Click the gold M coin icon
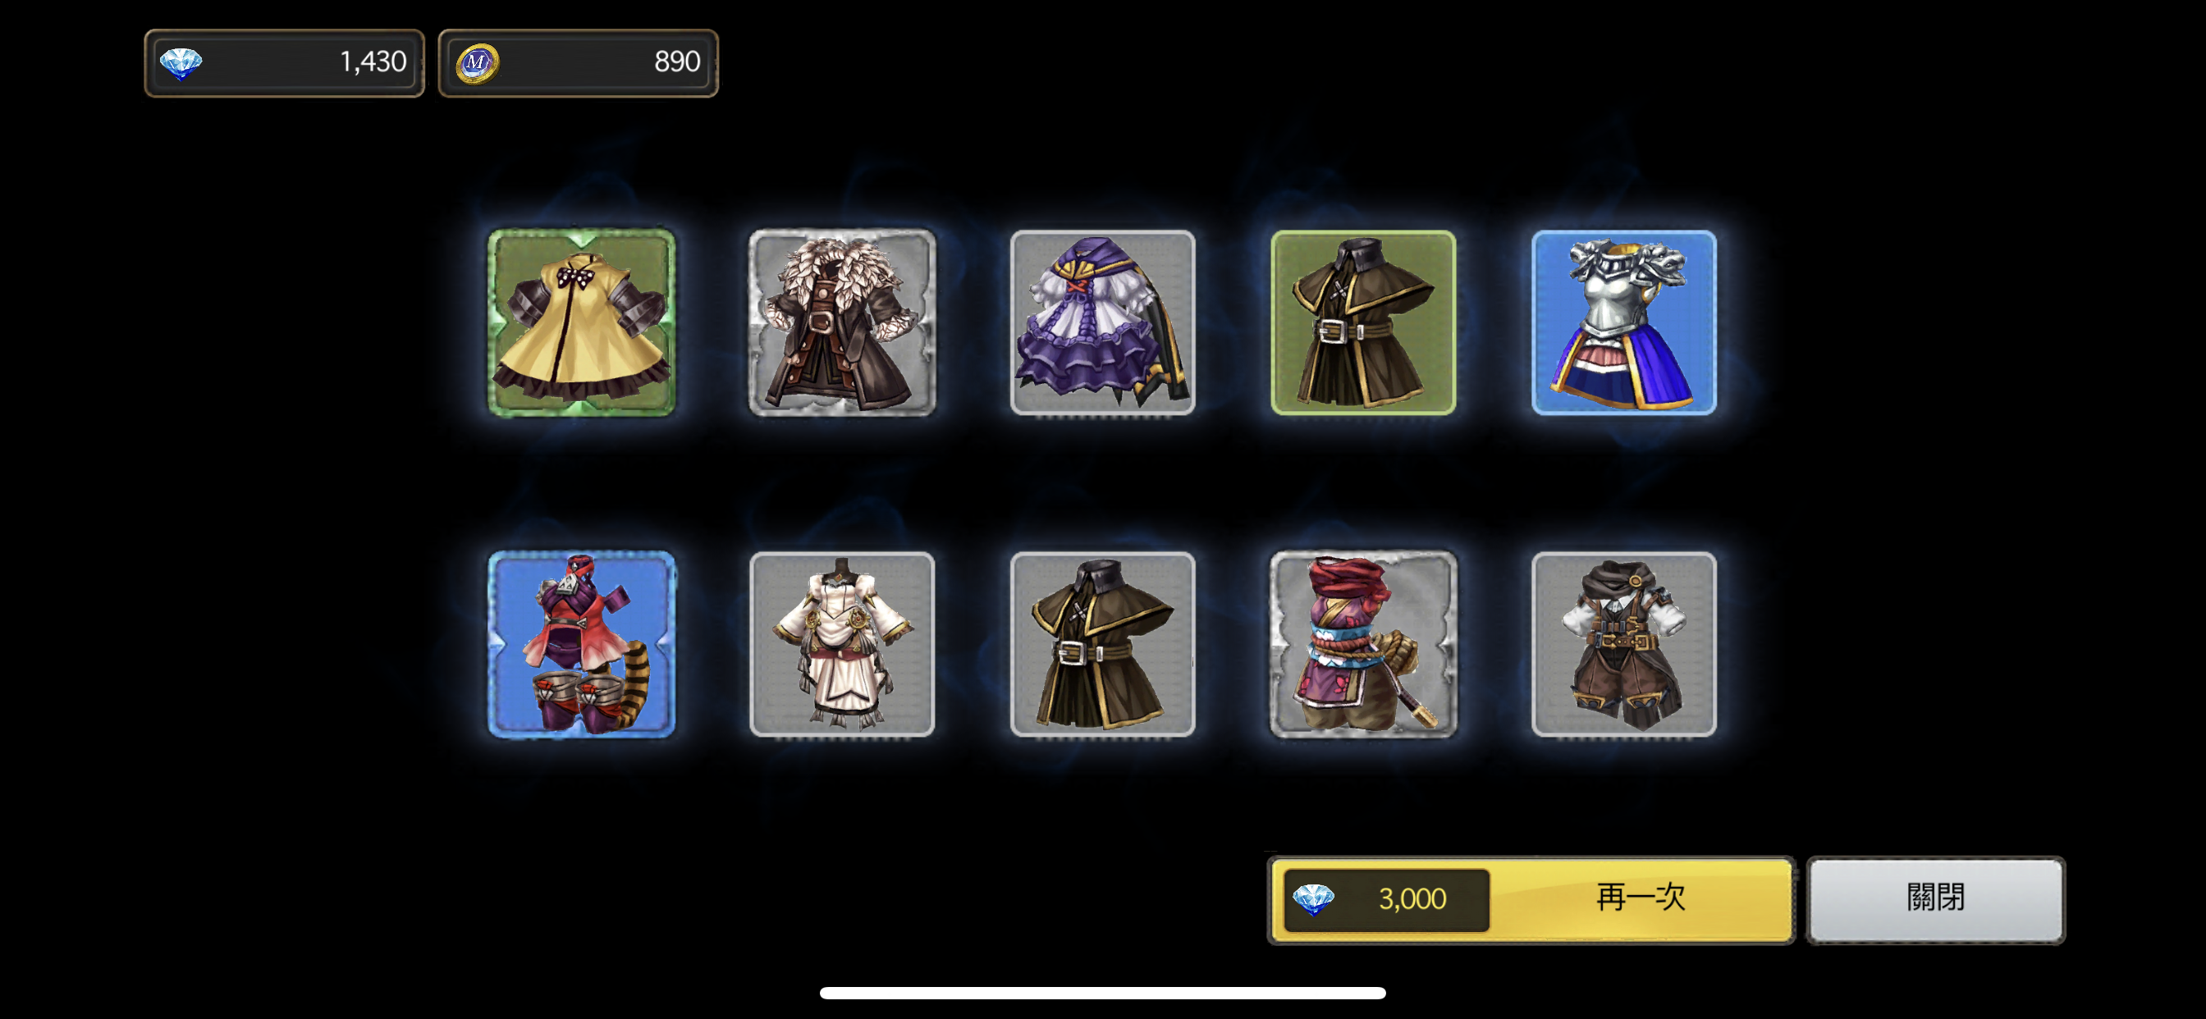The image size is (2206, 1019). [477, 63]
